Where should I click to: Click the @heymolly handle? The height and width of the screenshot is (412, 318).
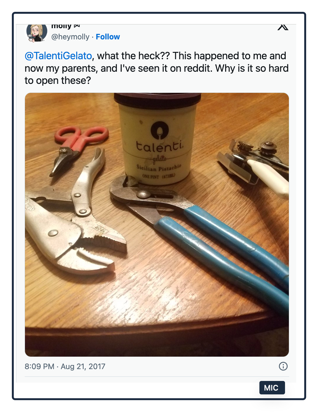point(70,37)
